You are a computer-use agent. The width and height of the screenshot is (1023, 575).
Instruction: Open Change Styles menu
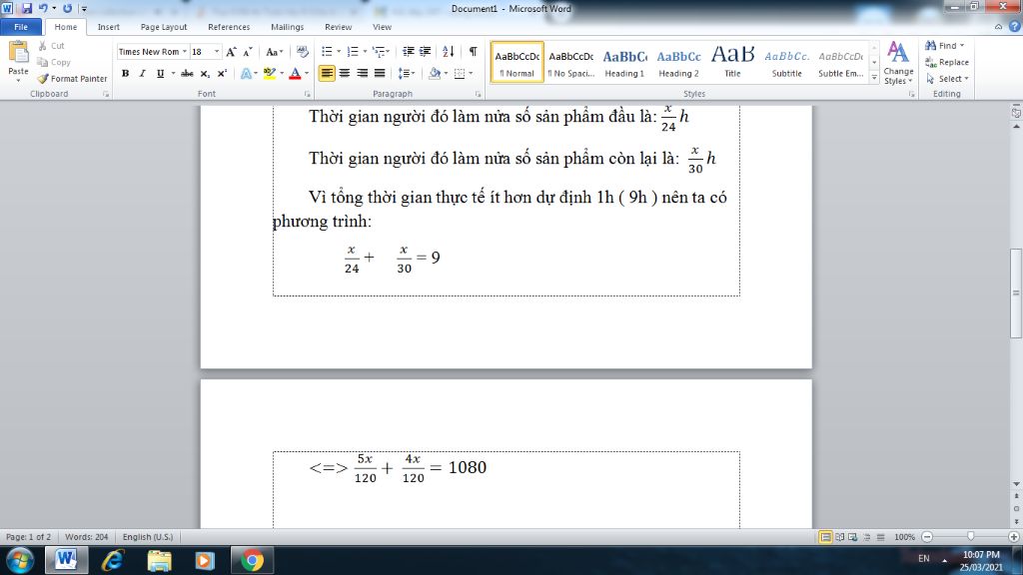coord(898,63)
